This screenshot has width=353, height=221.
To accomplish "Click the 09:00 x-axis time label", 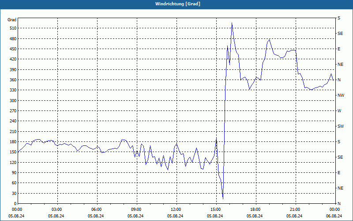I will click(x=135, y=210).
